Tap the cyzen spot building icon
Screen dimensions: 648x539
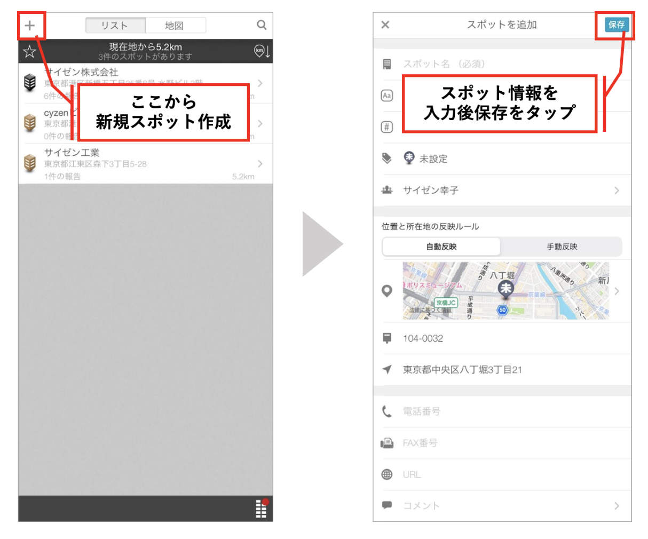pos(30,123)
